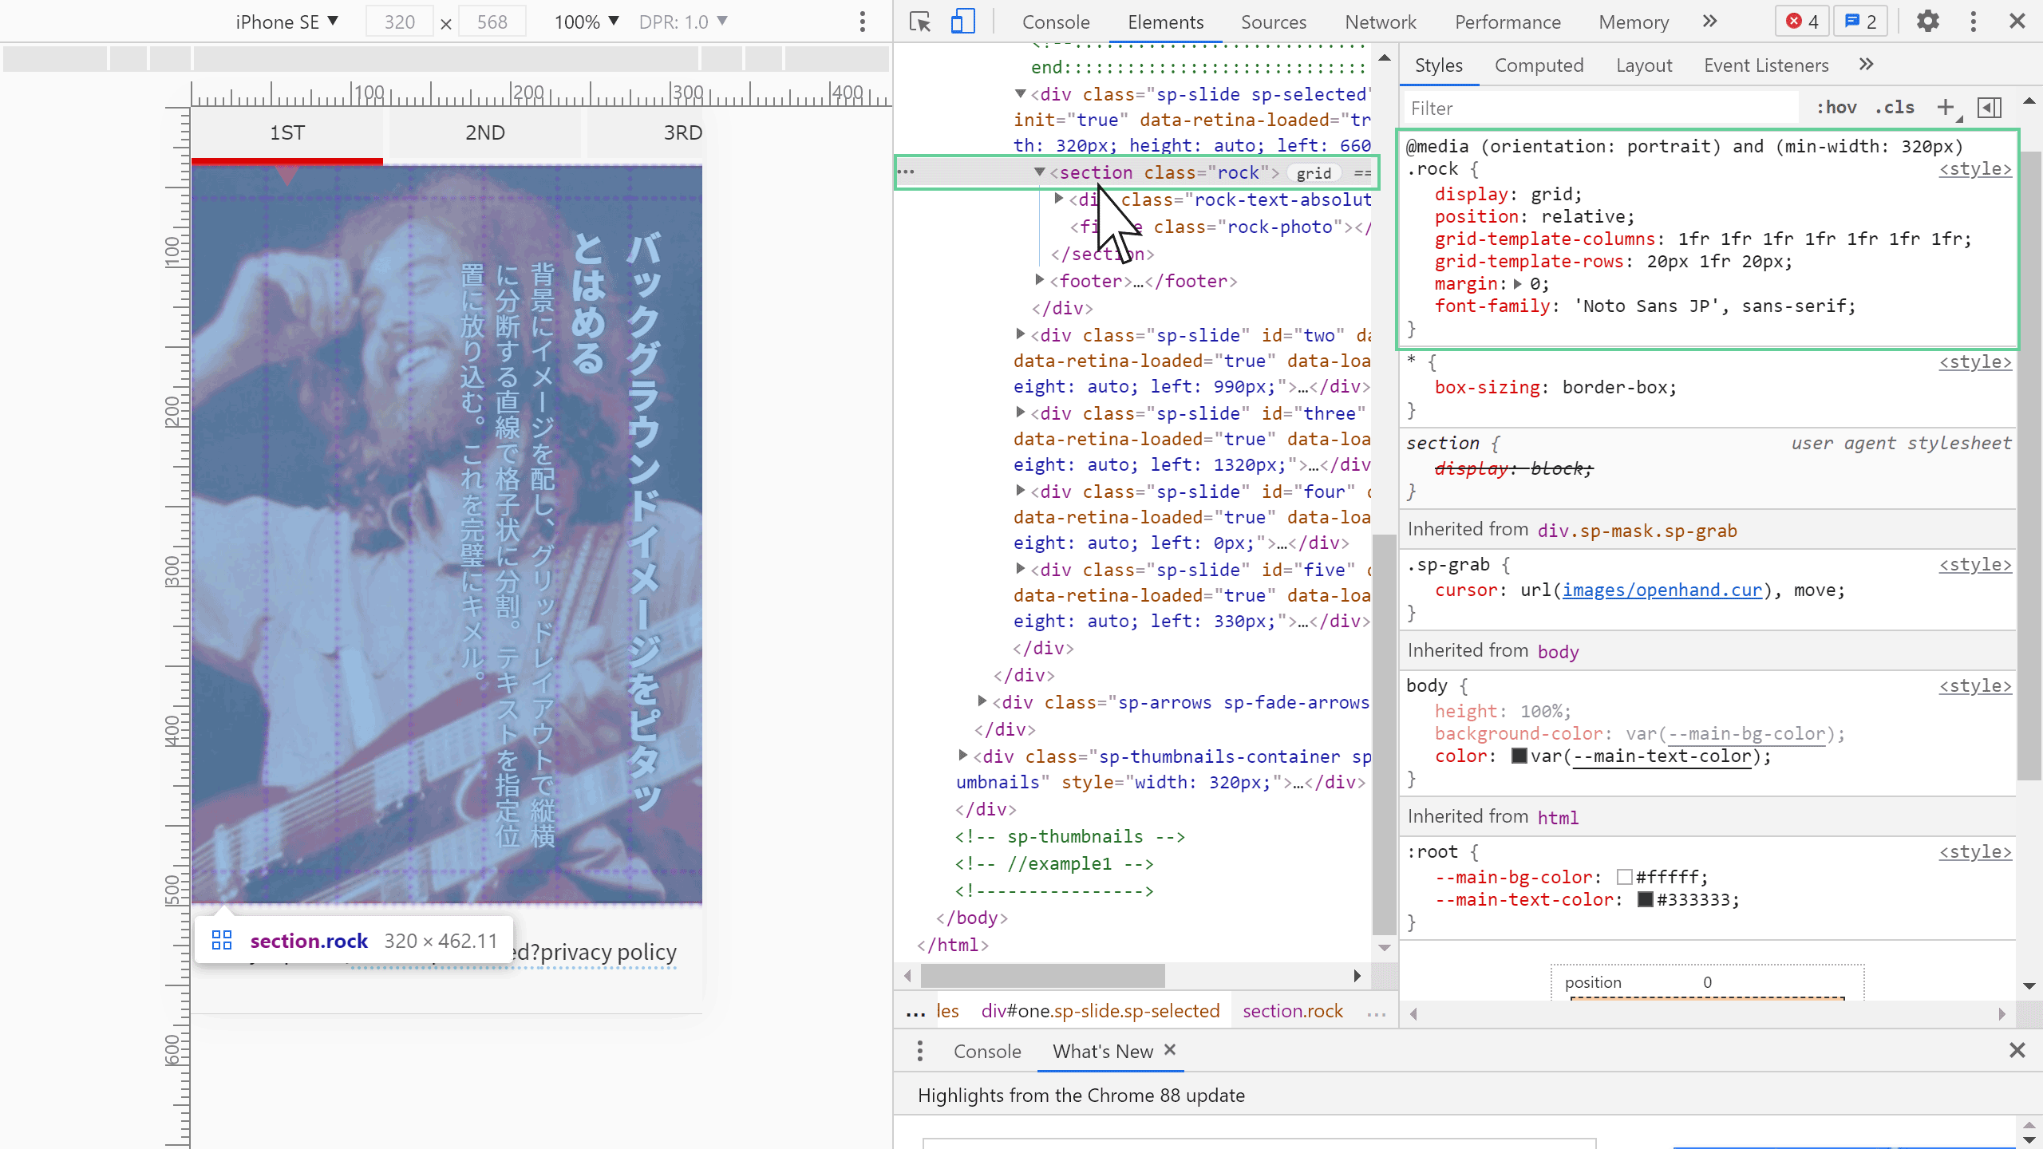This screenshot has width=2043, height=1149.
Task: Open the DevTools customize three-dot menu
Action: pos(1973,22)
